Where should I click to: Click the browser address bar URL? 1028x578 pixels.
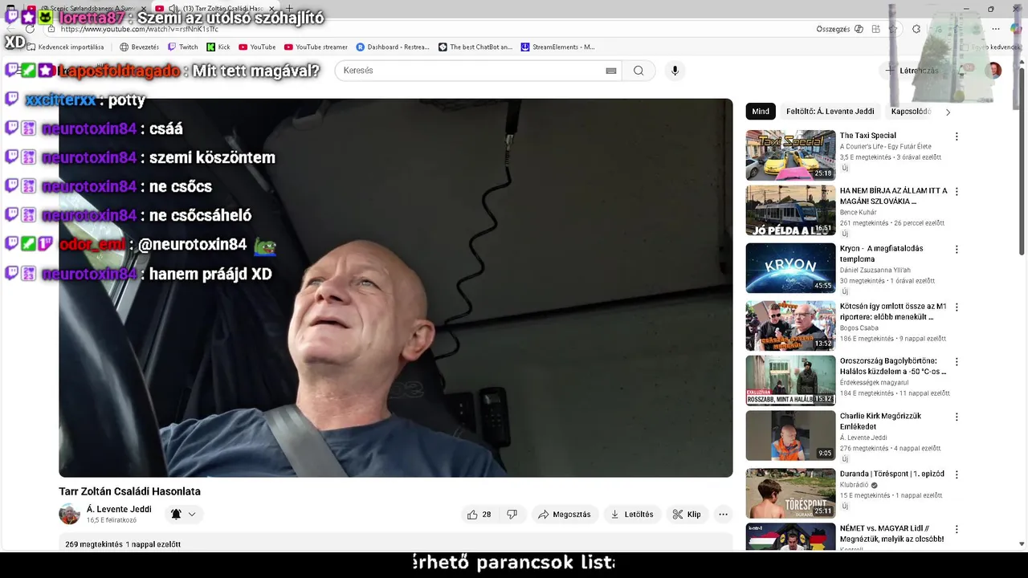click(139, 29)
